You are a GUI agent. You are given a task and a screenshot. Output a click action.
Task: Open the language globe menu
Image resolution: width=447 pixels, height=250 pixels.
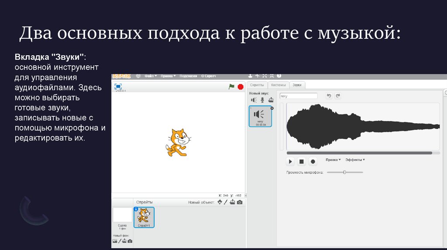click(x=138, y=76)
